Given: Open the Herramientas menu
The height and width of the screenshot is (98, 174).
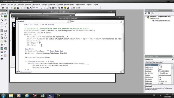Looking at the screenshot, I should point(69,5).
